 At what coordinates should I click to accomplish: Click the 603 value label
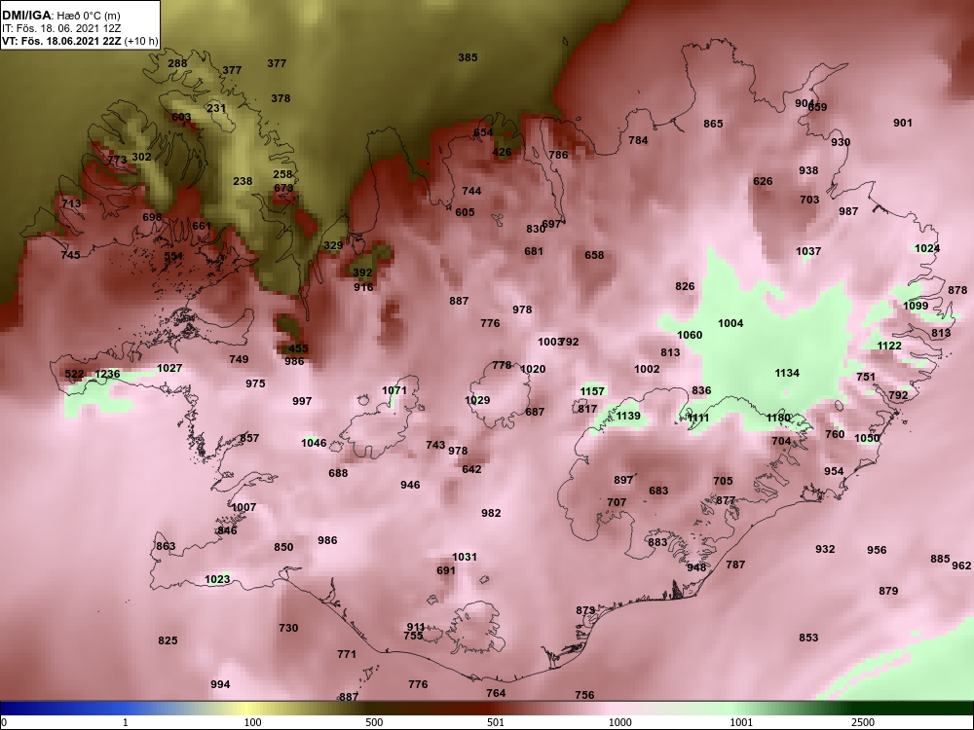[181, 117]
